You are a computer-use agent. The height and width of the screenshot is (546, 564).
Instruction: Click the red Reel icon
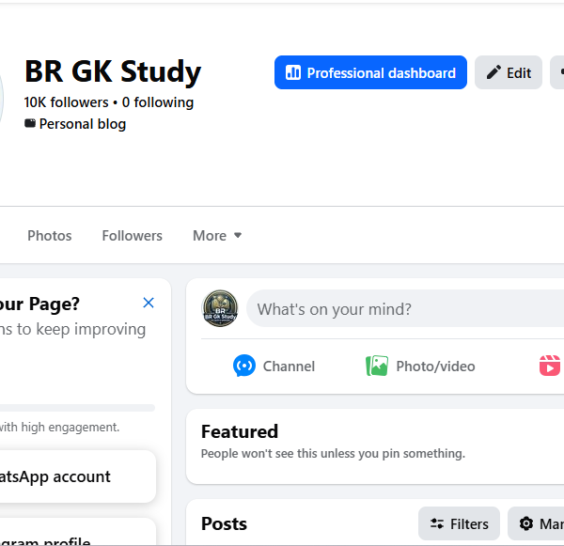(550, 366)
